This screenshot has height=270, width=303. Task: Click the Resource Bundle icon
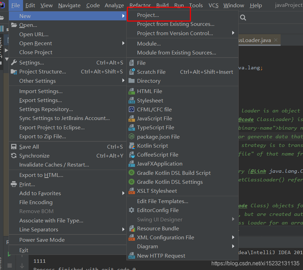(x=132, y=228)
